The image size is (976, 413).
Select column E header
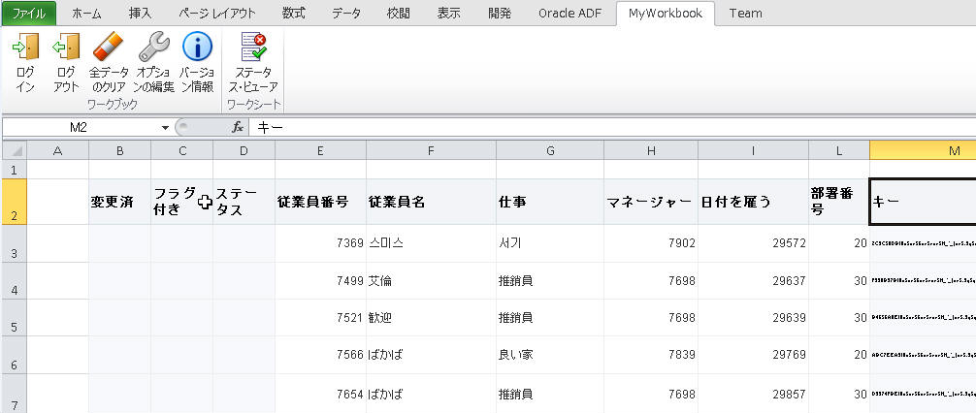click(320, 150)
